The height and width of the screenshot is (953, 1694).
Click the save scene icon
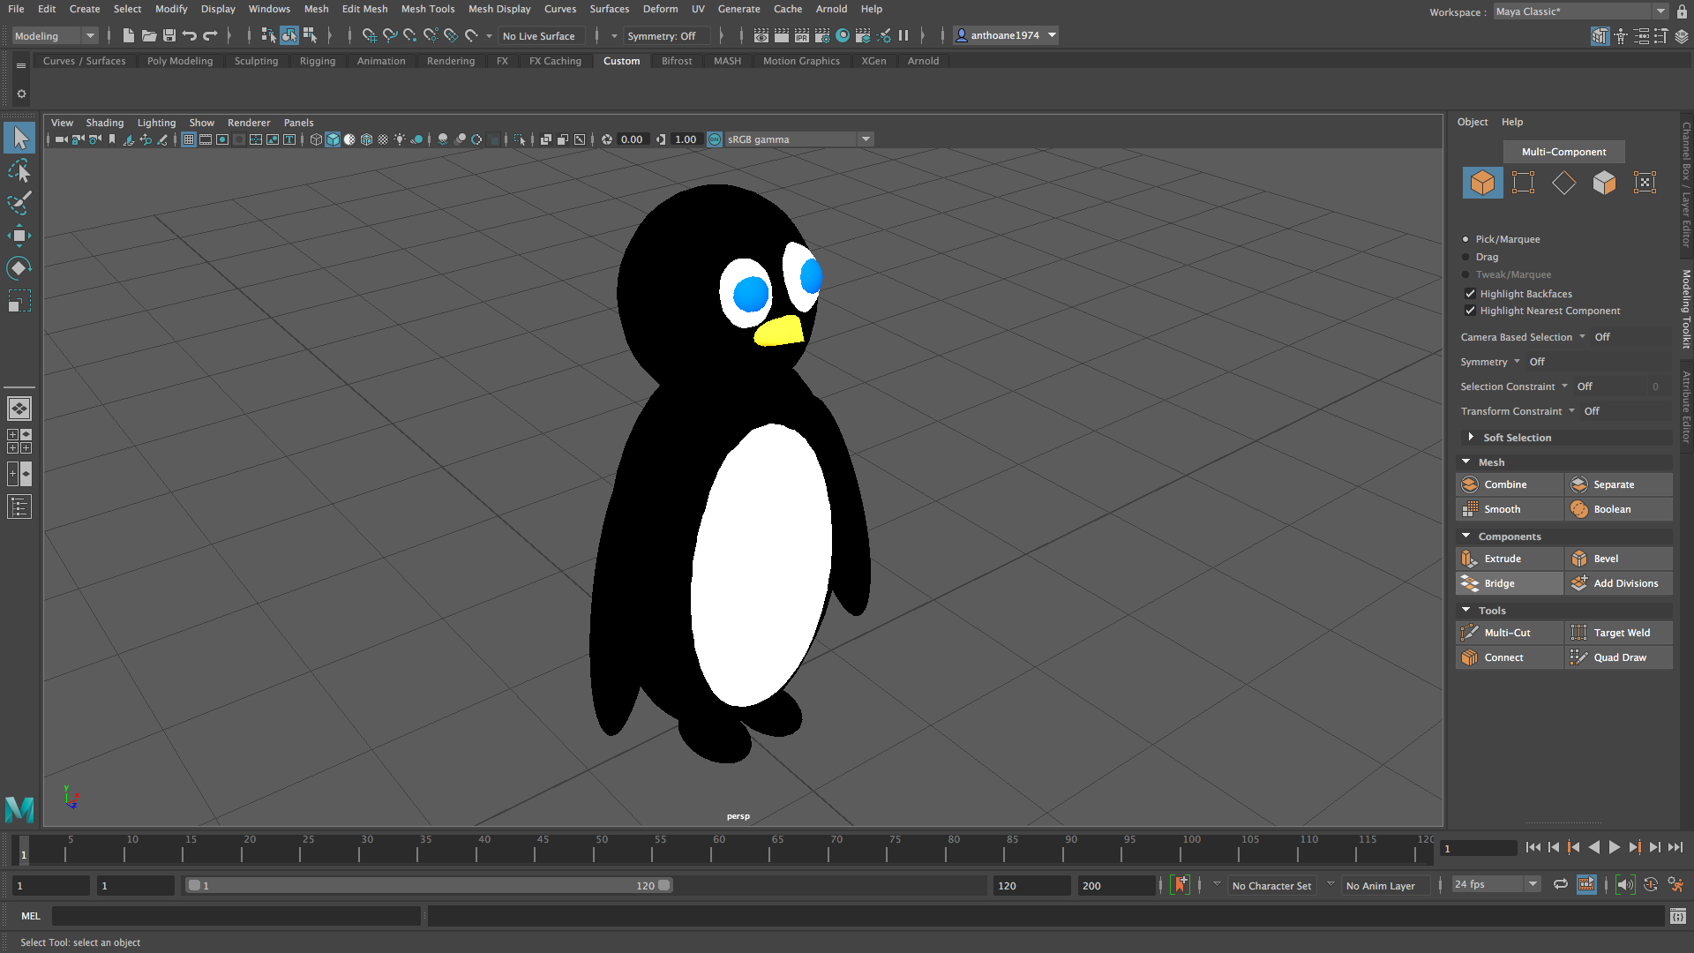169,36
